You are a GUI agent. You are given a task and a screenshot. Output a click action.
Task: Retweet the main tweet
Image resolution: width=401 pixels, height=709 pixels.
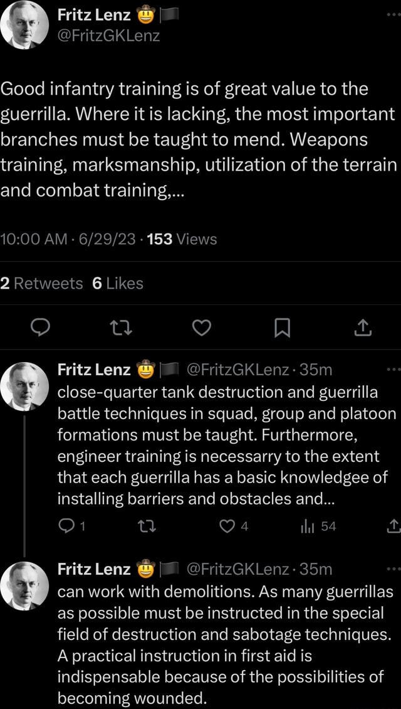[121, 328]
